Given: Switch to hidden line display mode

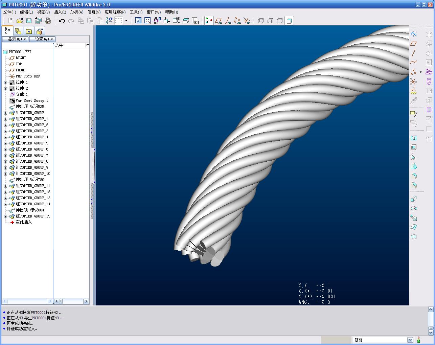Looking at the screenshot, I should (x=270, y=21).
